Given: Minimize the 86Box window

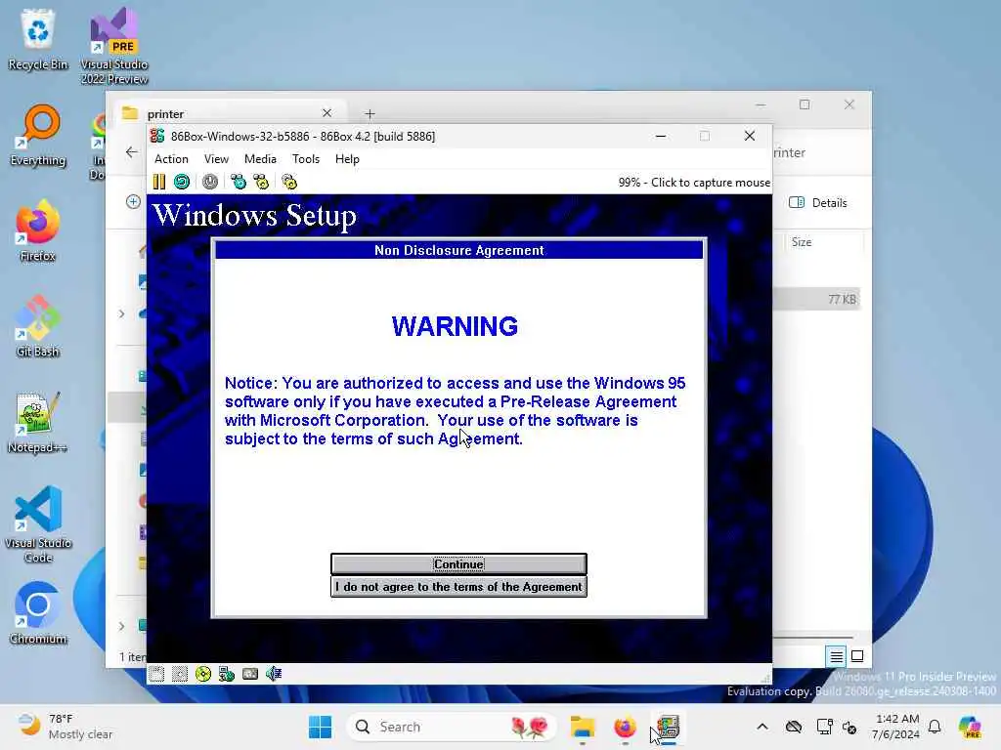Looking at the screenshot, I should tap(661, 136).
